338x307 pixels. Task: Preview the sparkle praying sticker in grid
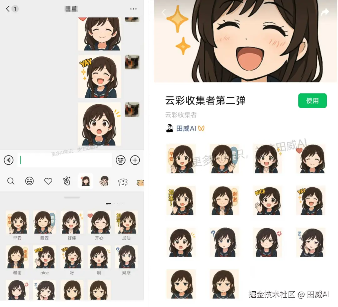click(268, 159)
